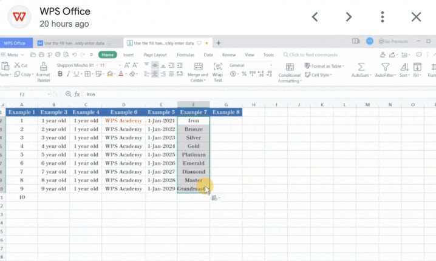Click the AutoSum sigma icon
Viewport: 436px width, 261px height.
(361, 67)
